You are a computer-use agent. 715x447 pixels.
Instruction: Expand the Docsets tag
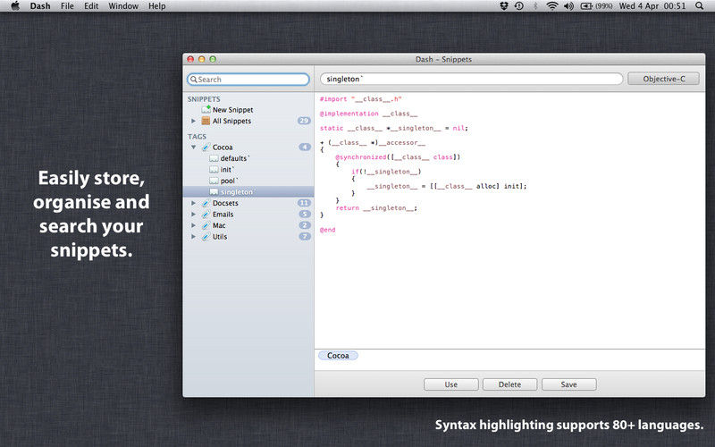coord(193,203)
